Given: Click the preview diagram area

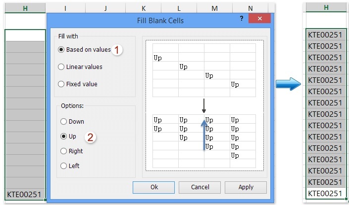Looking at the screenshot, I should point(204,106).
